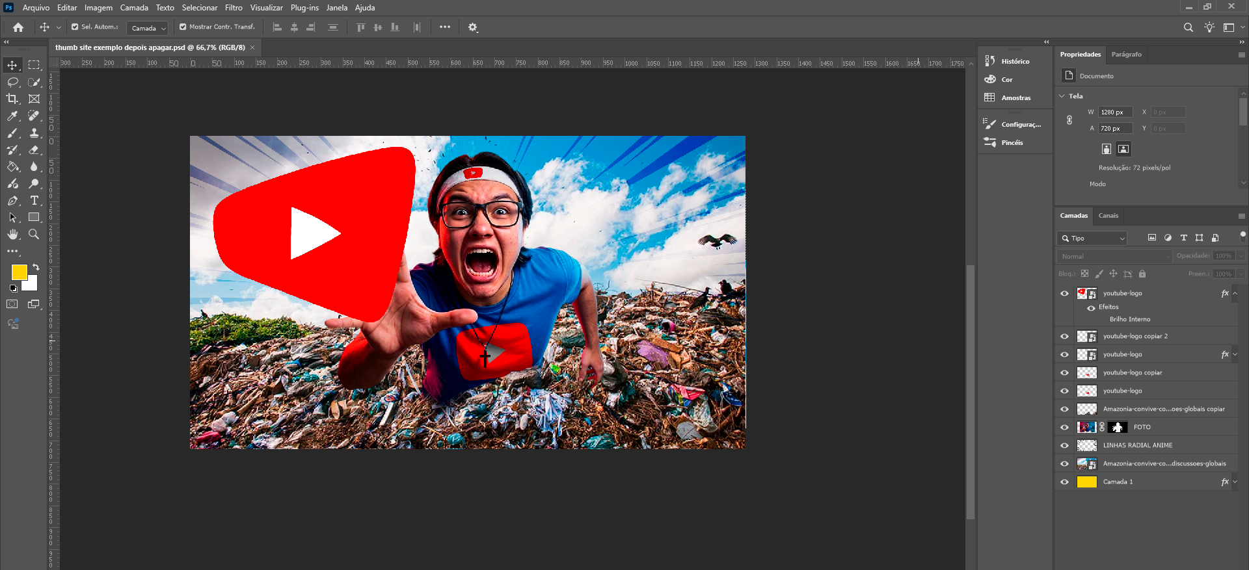Collapse the Tela section in Propriedades
This screenshot has height=570, width=1249.
pos(1062,96)
